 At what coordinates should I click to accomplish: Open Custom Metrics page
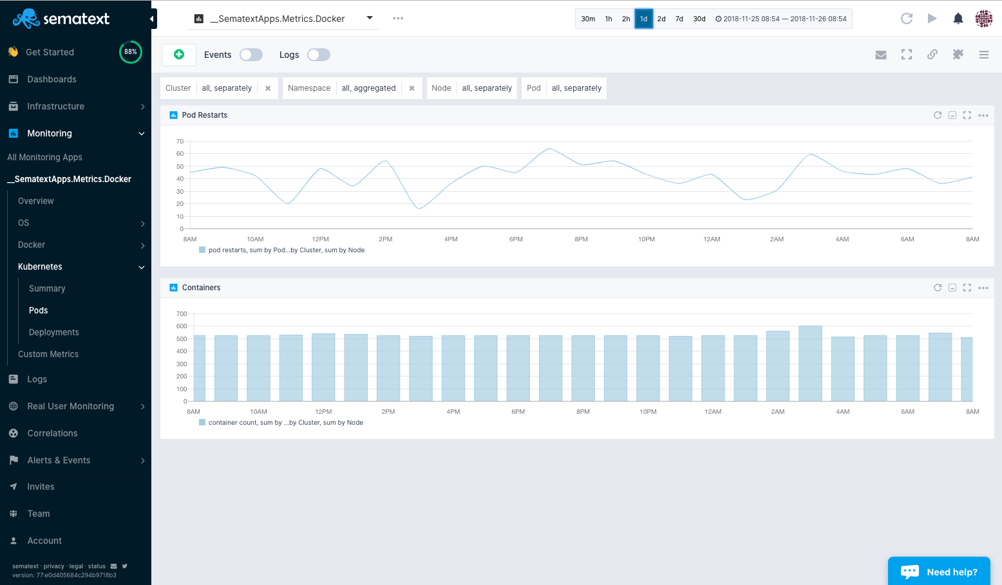[48, 354]
